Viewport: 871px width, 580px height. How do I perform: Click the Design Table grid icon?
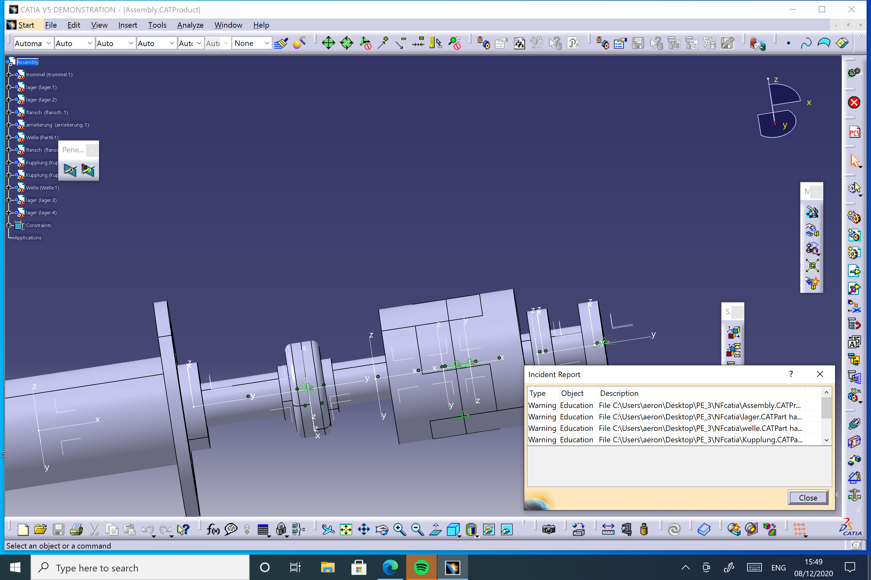click(263, 529)
